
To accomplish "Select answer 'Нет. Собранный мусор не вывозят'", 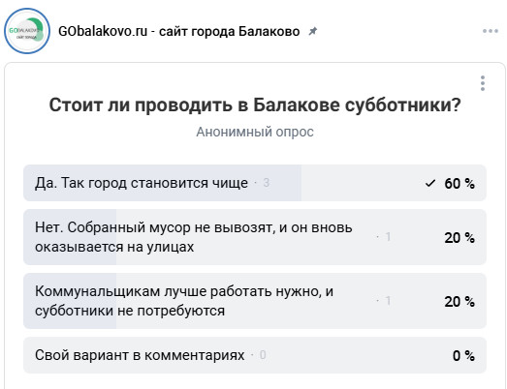I will 255,237.
